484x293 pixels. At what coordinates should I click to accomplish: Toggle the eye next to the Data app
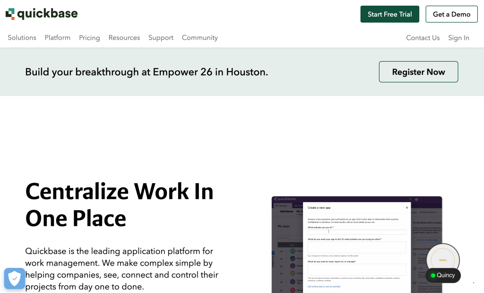(x=281, y=251)
